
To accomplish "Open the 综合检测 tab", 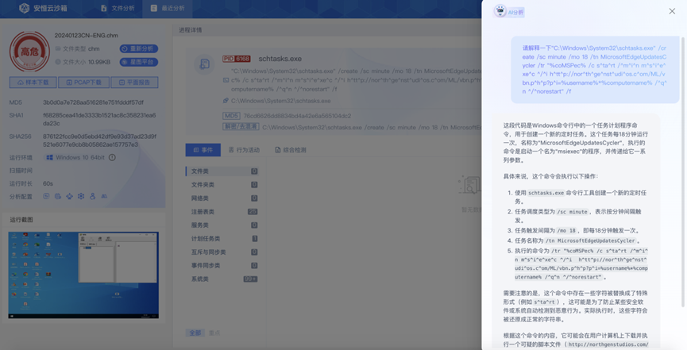I will (x=289, y=149).
